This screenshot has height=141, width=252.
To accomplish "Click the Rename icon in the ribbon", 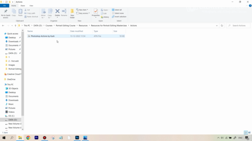I will (64, 13).
